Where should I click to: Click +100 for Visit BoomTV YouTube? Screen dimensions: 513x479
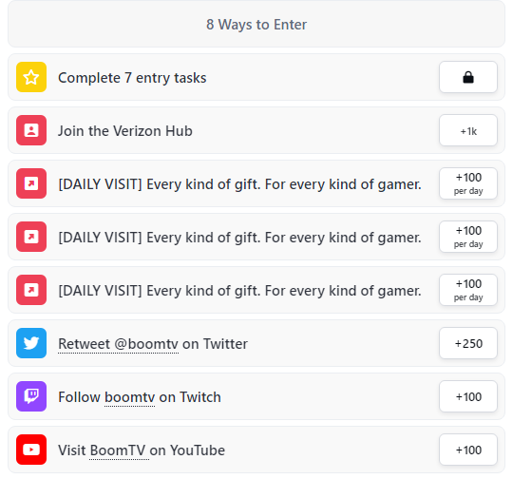(x=468, y=450)
